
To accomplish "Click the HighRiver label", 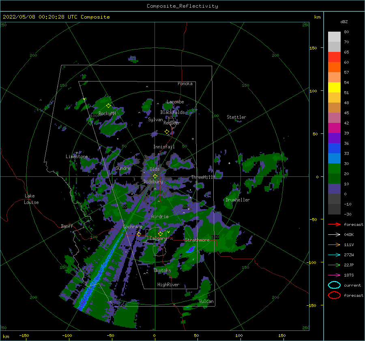I will pyautogui.click(x=168, y=285).
